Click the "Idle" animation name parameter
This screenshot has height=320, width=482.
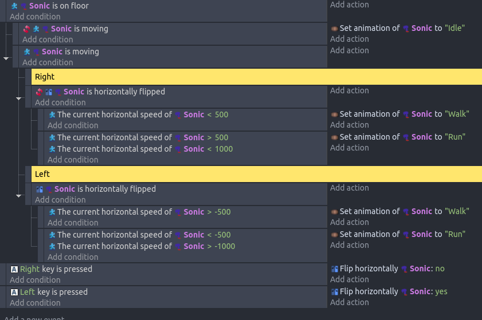pyautogui.click(x=454, y=28)
